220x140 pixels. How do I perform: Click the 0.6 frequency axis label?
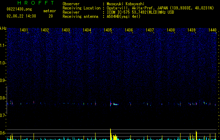tap(3, 133)
